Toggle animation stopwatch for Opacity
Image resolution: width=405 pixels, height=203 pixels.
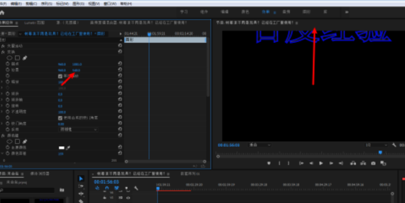[x=7, y=111]
